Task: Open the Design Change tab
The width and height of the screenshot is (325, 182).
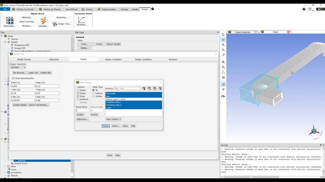Action: pyautogui.click(x=24, y=59)
